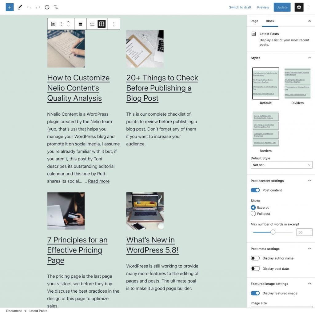The width and height of the screenshot is (315, 312).
Task: Click the laptop with credit card image
Action: pyautogui.click(x=66, y=211)
